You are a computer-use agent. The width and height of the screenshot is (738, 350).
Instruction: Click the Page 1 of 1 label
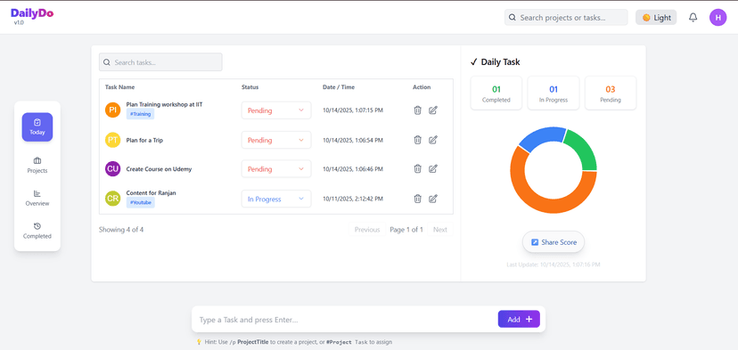(x=406, y=230)
